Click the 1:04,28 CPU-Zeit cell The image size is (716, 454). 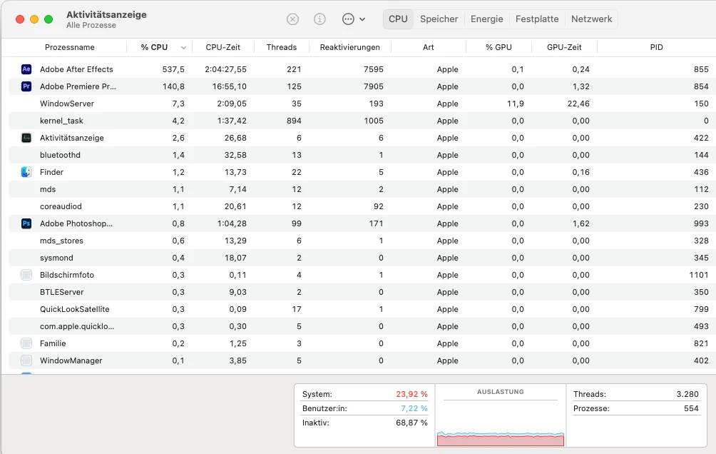[x=232, y=223]
